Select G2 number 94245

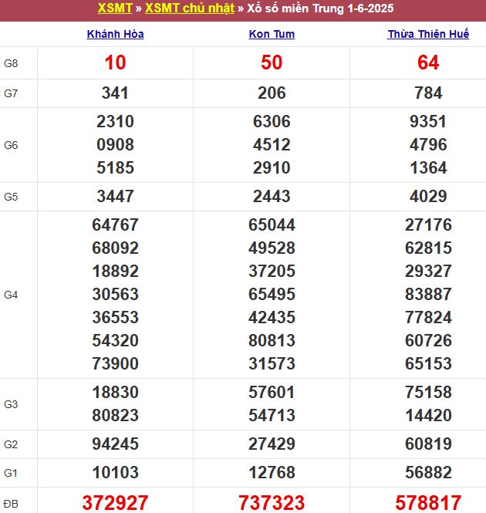tap(115, 444)
